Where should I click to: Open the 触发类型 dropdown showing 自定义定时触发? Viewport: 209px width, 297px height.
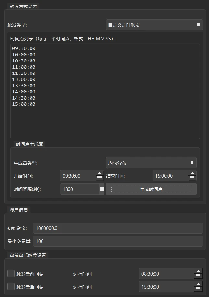pyautogui.click(x=154, y=25)
